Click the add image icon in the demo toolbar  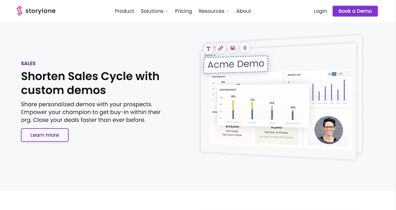(x=233, y=48)
